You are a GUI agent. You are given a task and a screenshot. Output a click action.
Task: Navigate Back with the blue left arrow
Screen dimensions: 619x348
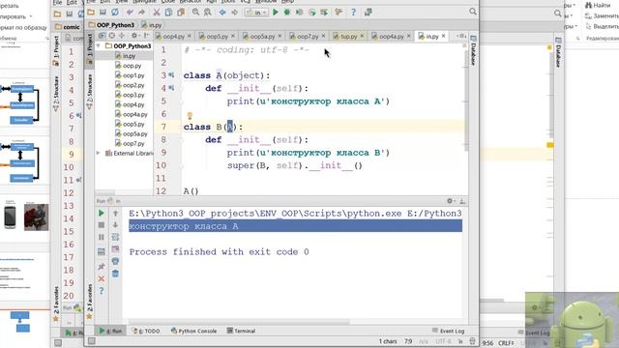[x=222, y=13]
